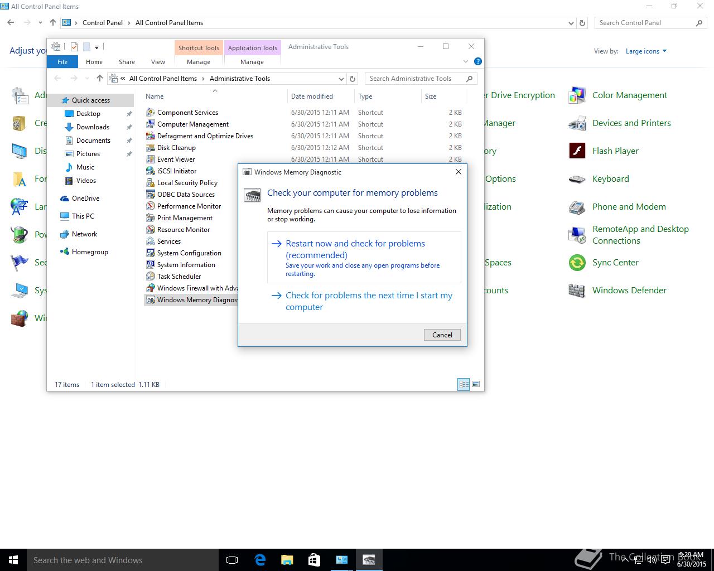Open the Share ribbon tab

[127, 62]
